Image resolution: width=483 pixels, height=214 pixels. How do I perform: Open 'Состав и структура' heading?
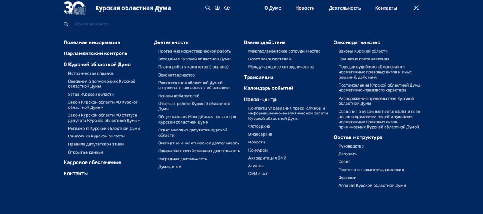[x=358, y=137]
